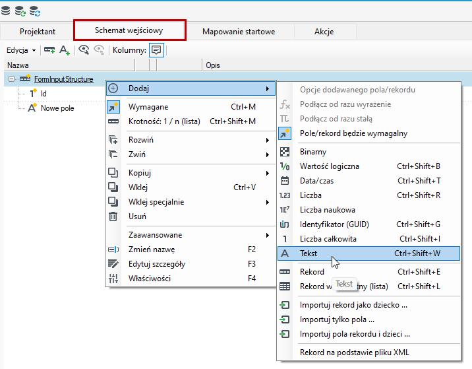Choose Importuj rekord jako dziecko
472x369 pixels.
tap(369, 305)
